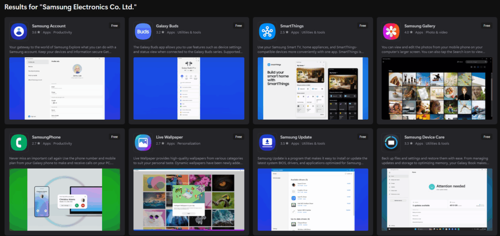Select the SamsungPhone title
The image size is (500, 236).
point(46,137)
